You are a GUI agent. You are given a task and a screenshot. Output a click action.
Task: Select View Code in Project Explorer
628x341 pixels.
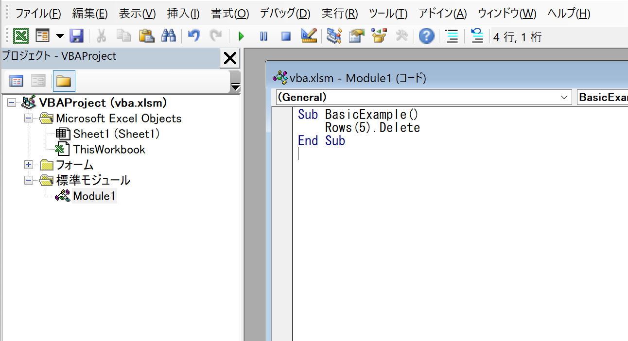coord(17,81)
